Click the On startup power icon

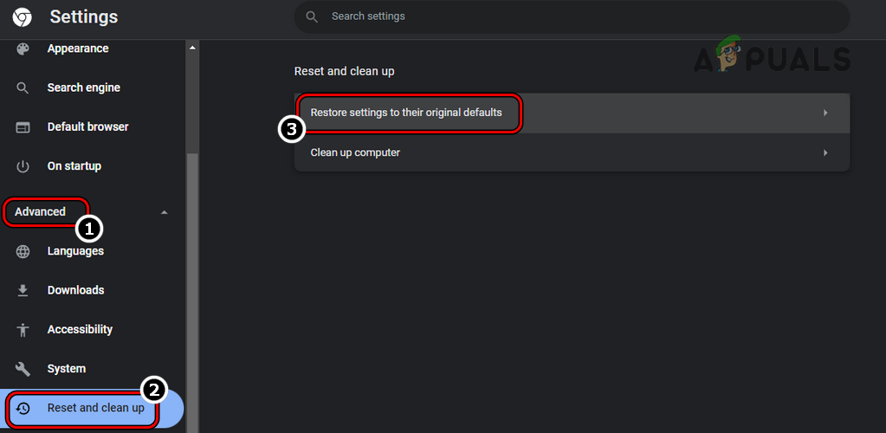tap(23, 166)
